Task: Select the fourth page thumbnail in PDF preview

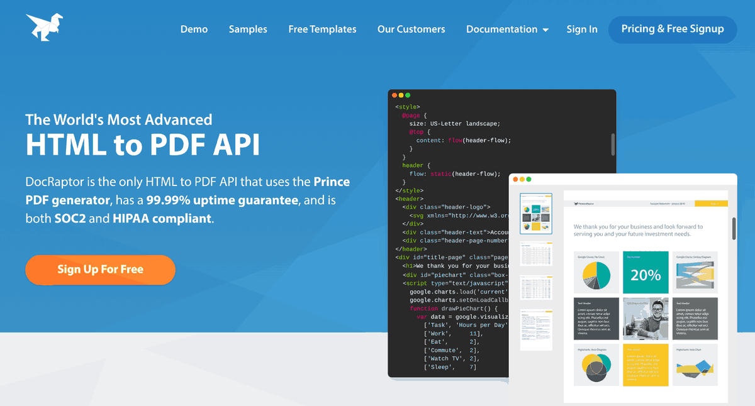Action: tap(536, 330)
